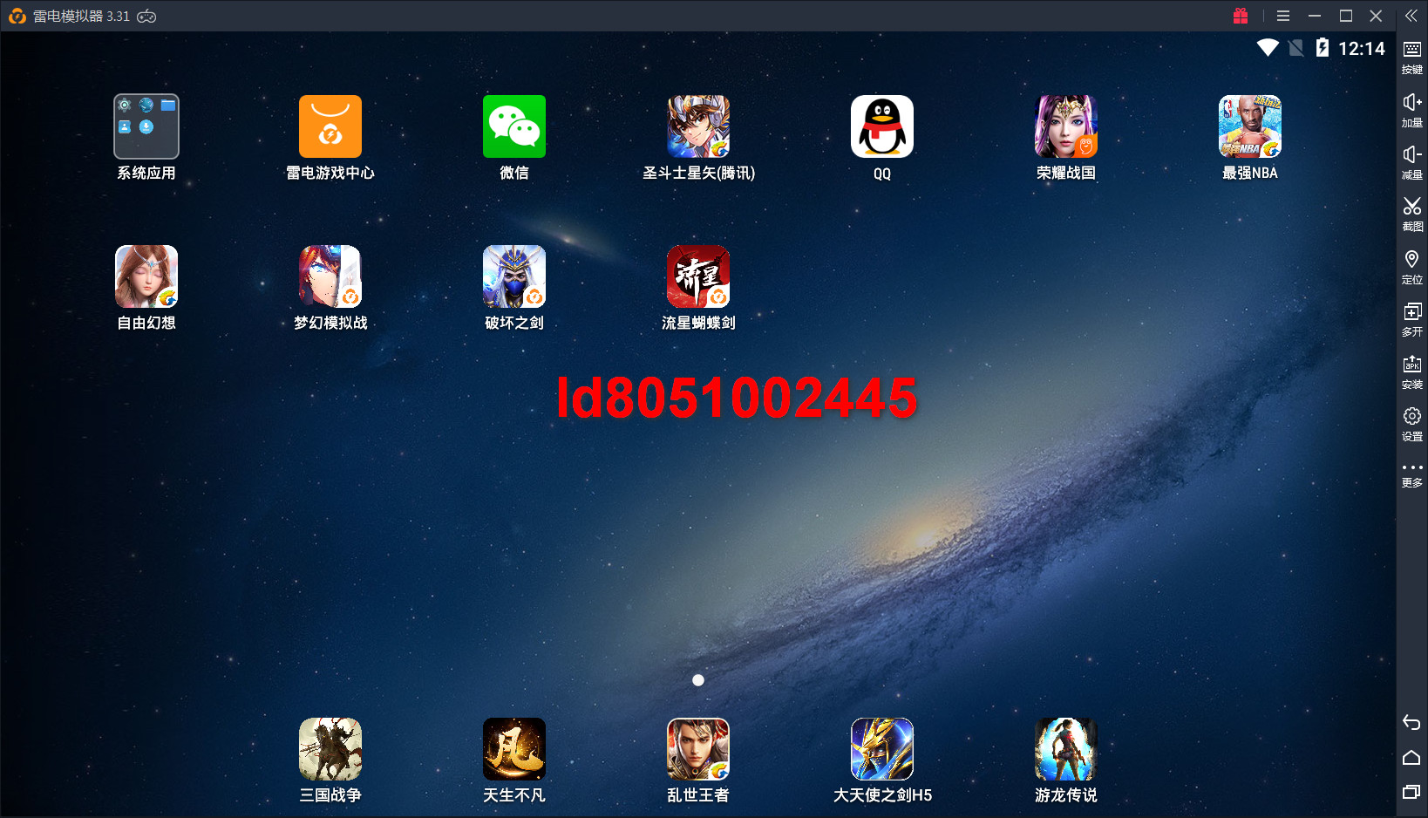The image size is (1428, 818).
Task: Collapse the right sidebar with double-arrow
Action: click(1411, 16)
